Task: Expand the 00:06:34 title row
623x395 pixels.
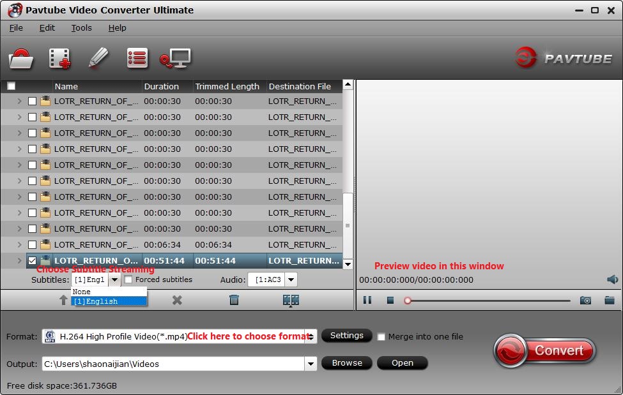Action: tap(19, 244)
